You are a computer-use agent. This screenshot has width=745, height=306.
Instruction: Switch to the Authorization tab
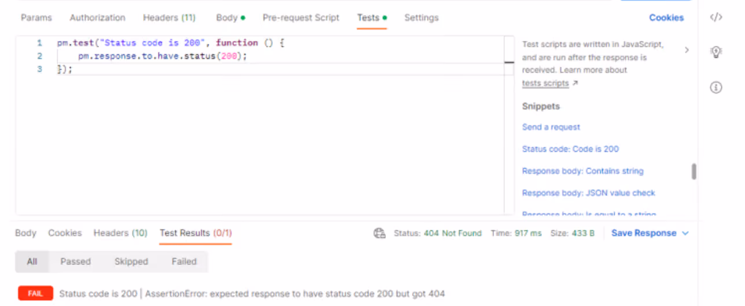point(97,18)
